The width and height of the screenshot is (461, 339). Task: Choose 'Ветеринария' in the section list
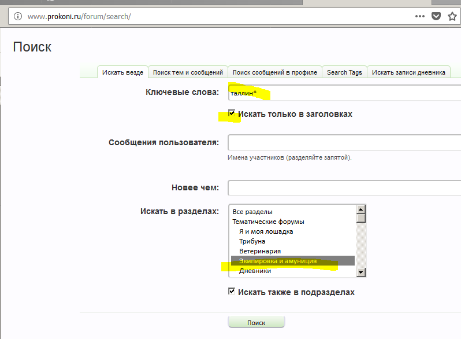pyautogui.click(x=260, y=251)
